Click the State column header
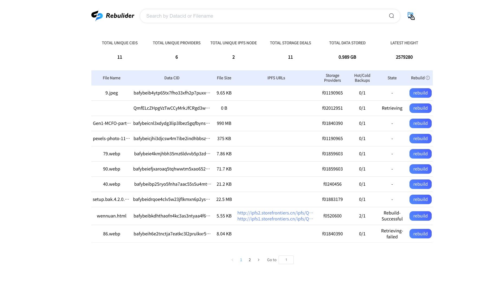Image resolution: width=497 pixels, height=281 pixels. point(392,78)
